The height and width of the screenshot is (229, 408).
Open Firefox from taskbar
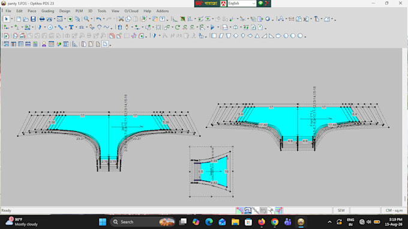261,222
